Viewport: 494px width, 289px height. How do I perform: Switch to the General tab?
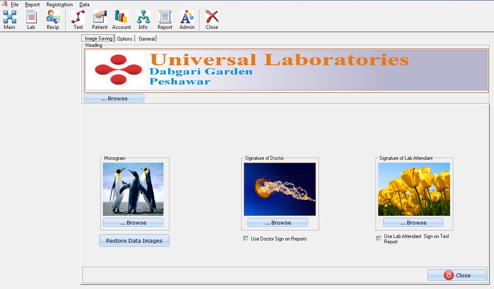coord(146,39)
